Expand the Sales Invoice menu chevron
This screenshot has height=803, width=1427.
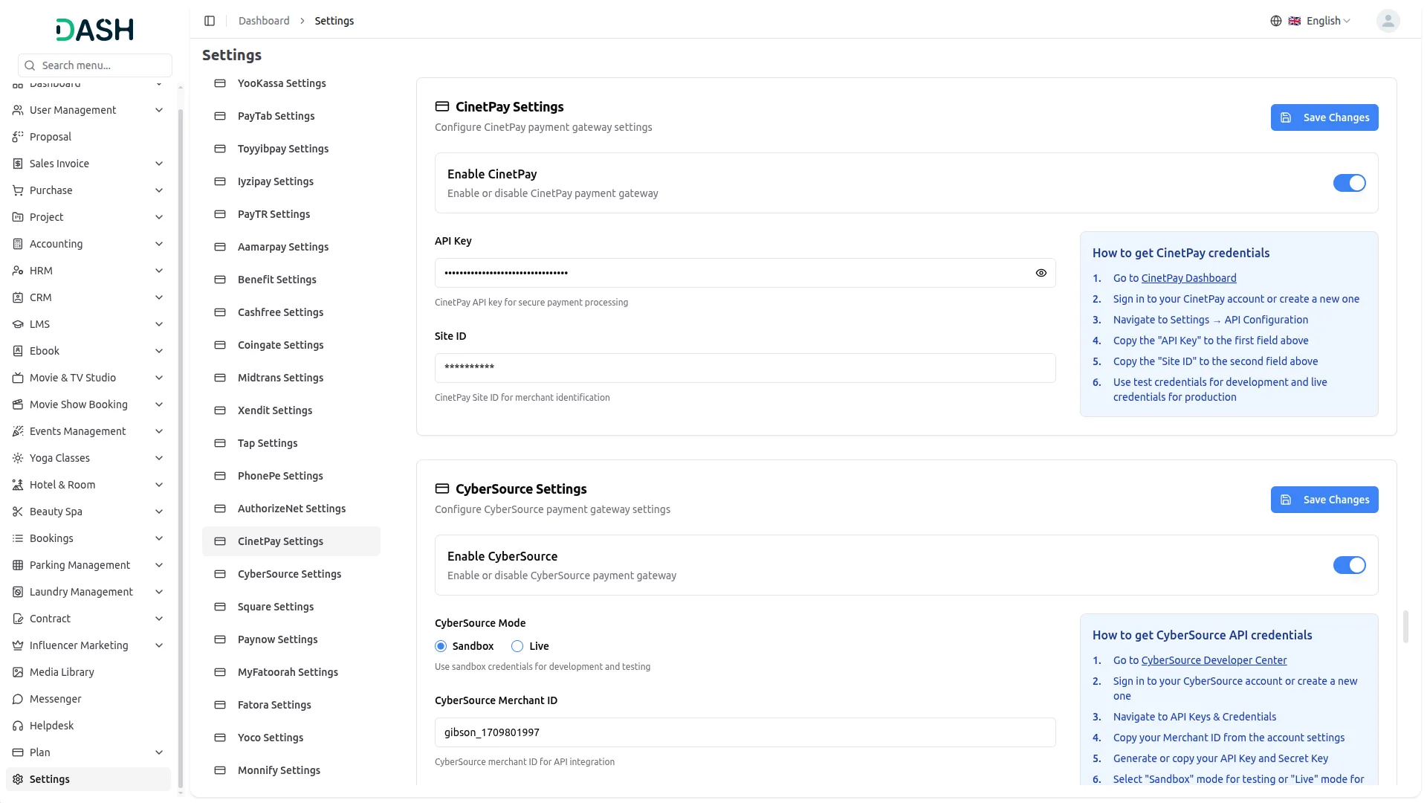[x=158, y=164]
